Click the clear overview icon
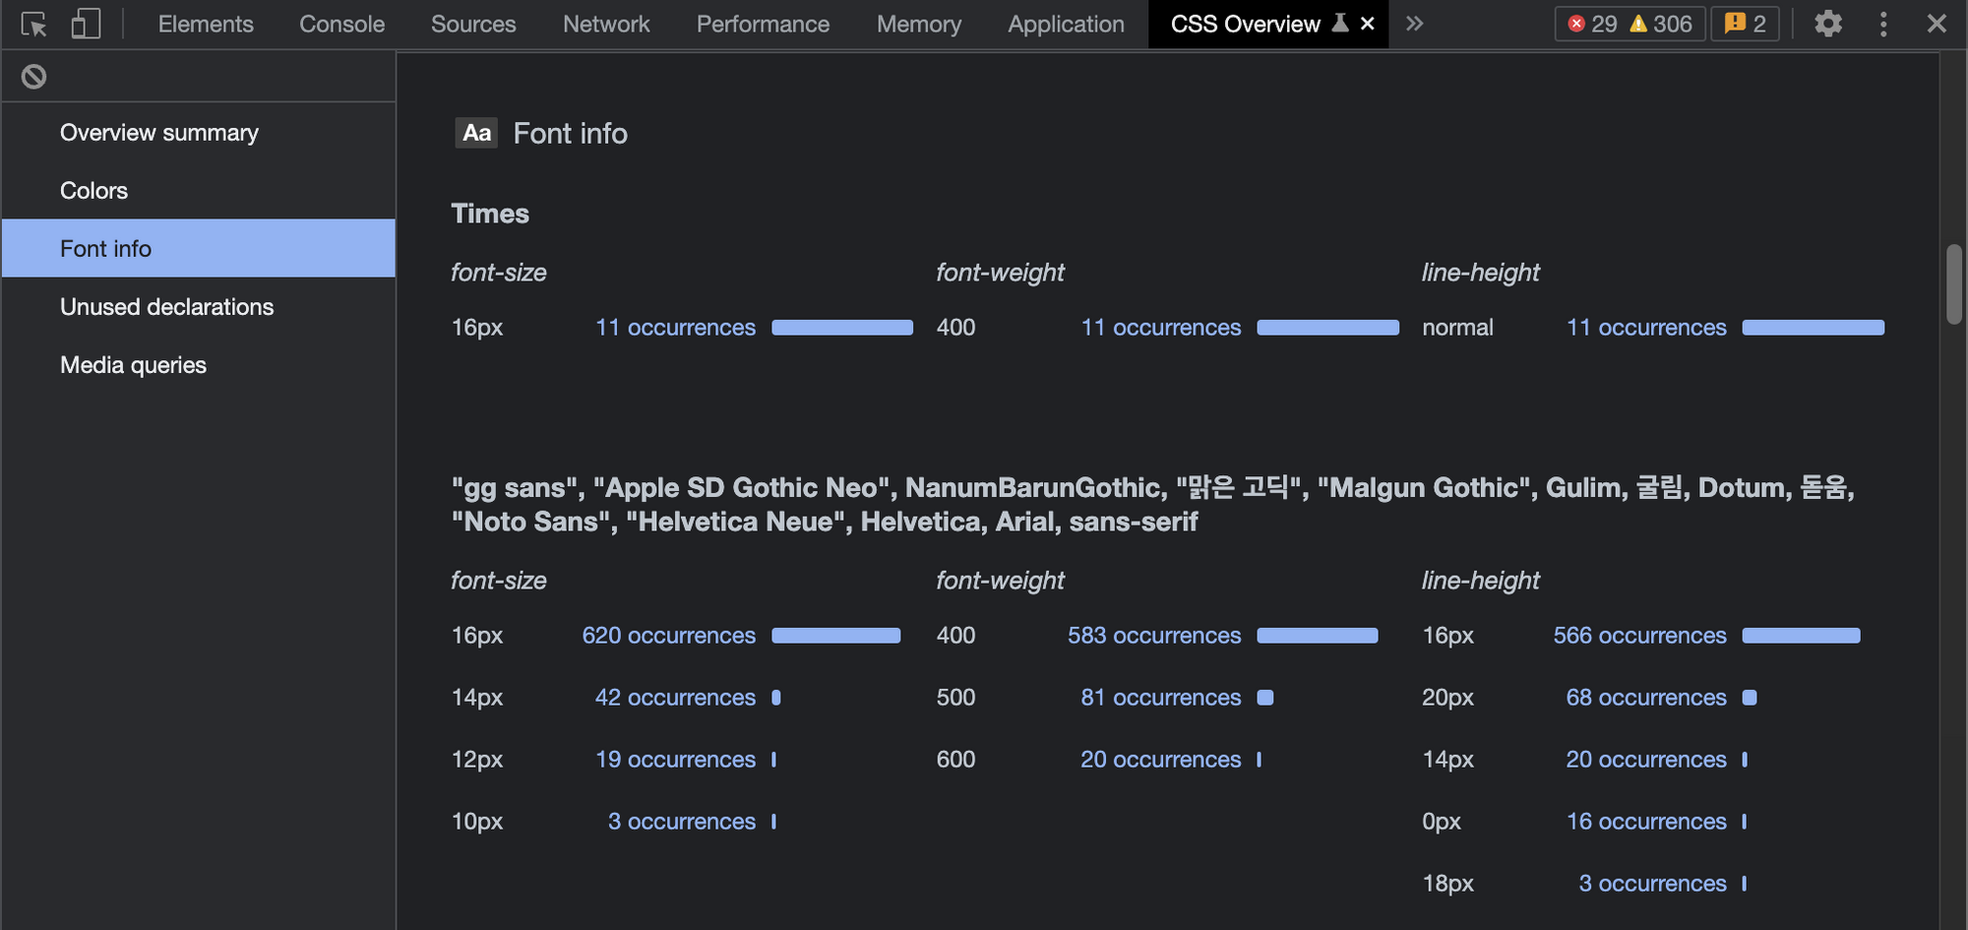This screenshot has width=1968, height=930. click(x=33, y=77)
